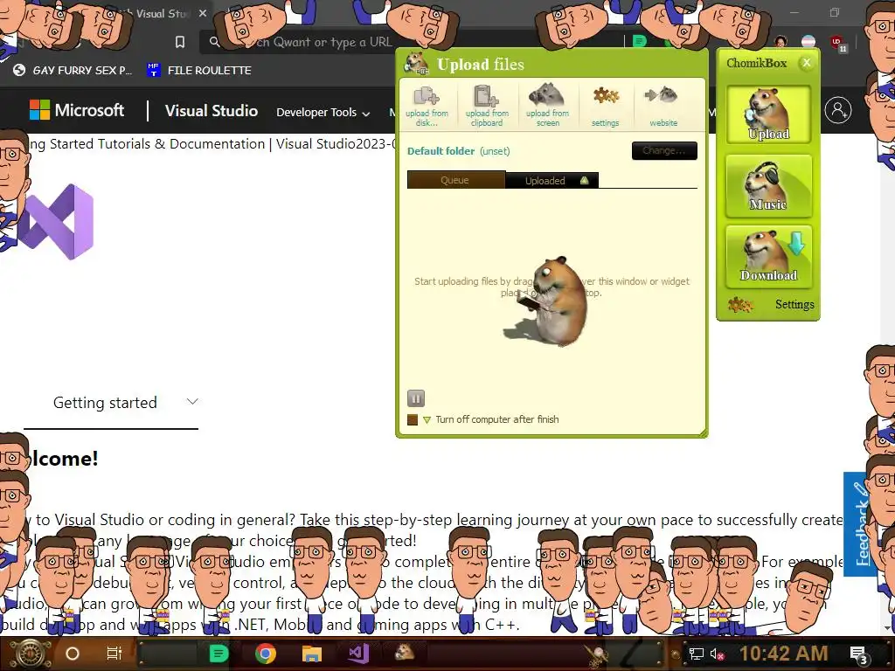Click the striped flag extension icon
Image resolution: width=895 pixels, height=671 pixels.
coord(808,42)
